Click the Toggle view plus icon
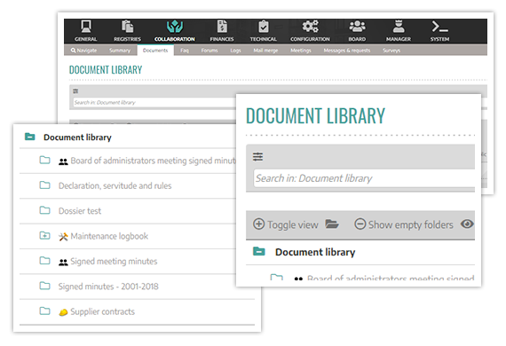 (259, 224)
